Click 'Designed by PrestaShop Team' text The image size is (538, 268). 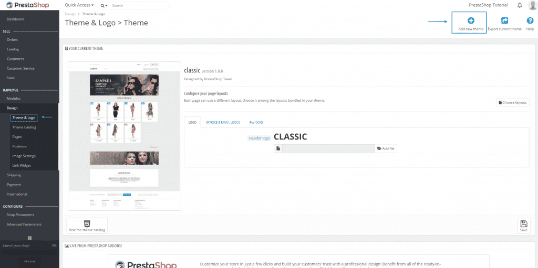coord(208,79)
